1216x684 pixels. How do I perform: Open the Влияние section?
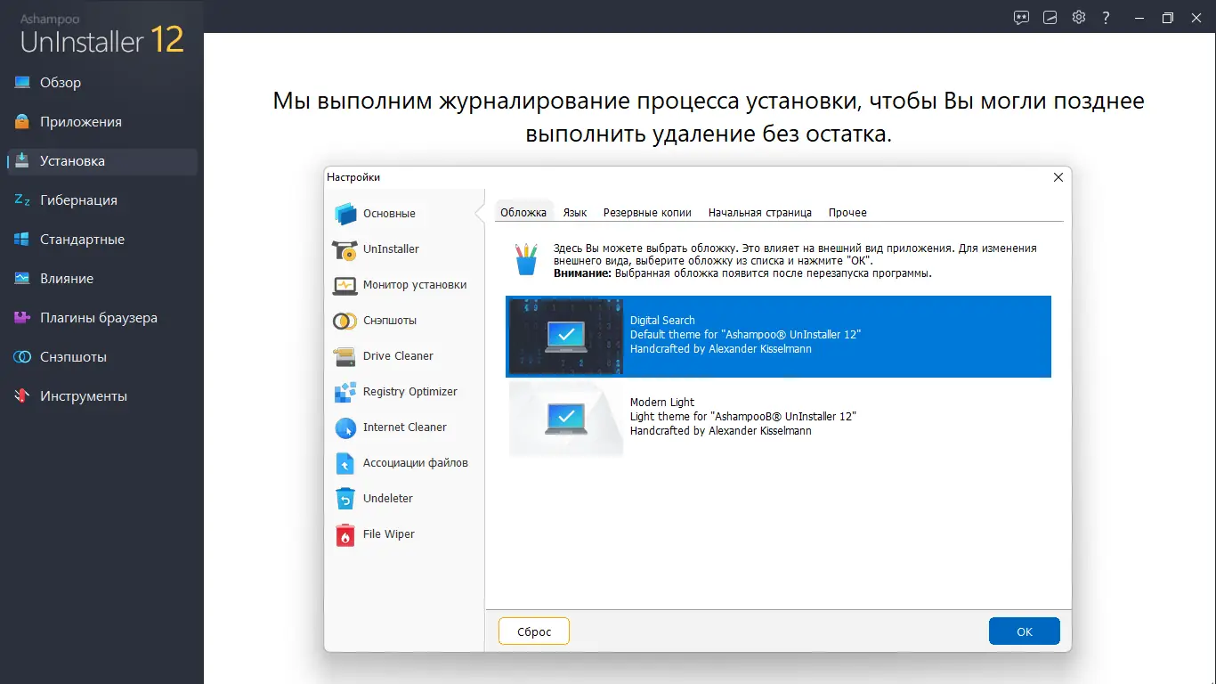pos(101,279)
